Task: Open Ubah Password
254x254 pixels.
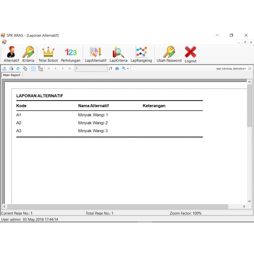Action: pos(169,54)
